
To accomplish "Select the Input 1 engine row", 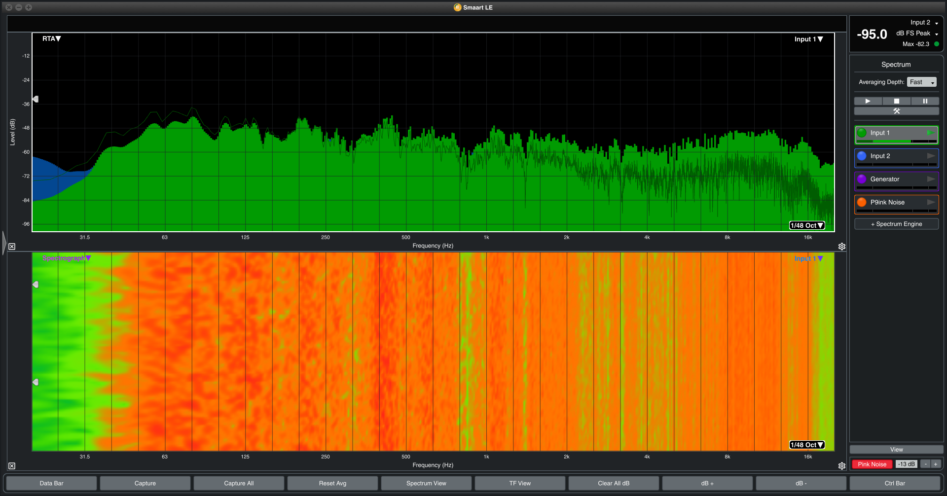I will pyautogui.click(x=897, y=135).
